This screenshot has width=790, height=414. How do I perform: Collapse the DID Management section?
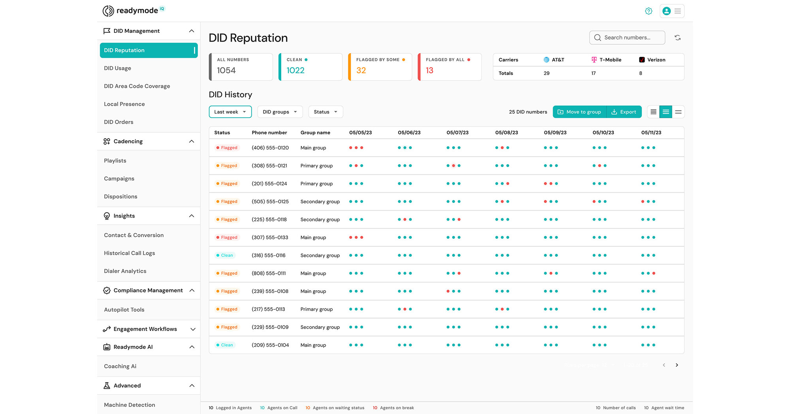point(192,30)
